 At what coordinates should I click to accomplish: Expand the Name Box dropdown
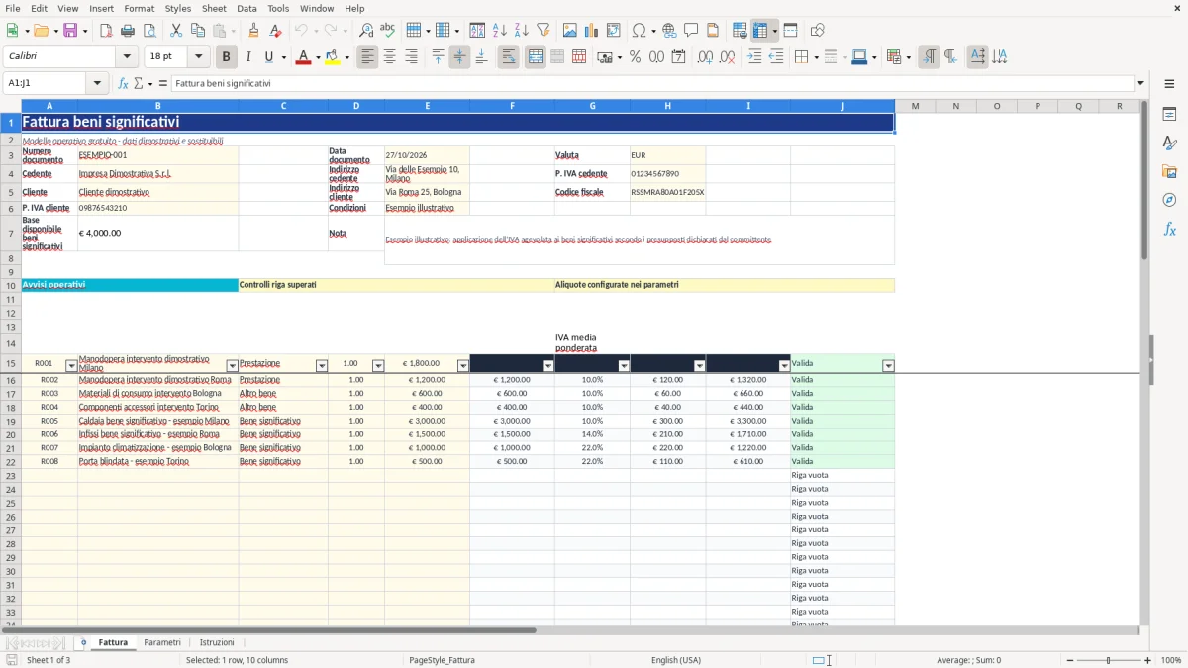click(97, 83)
